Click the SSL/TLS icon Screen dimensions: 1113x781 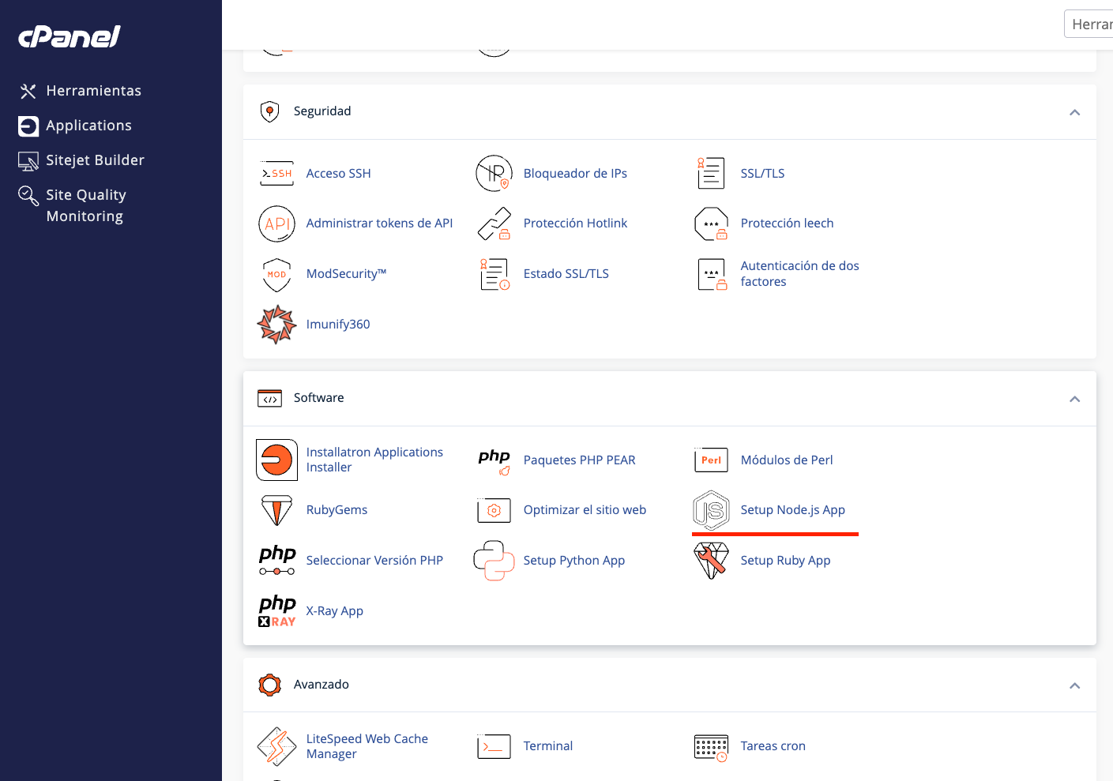(x=710, y=173)
